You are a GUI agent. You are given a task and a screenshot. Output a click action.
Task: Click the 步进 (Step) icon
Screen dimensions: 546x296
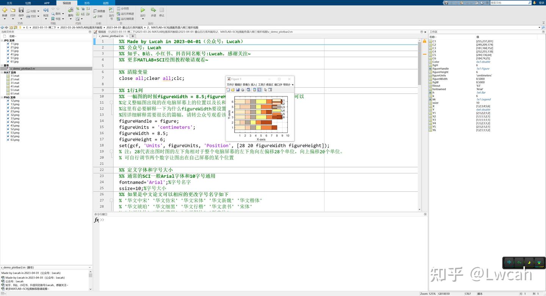click(x=153, y=10)
